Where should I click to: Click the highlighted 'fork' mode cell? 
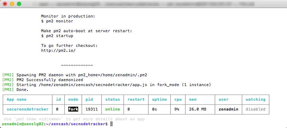(73, 109)
